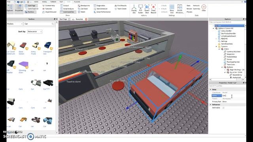Open Switch Windows dropdown

(x=179, y=9)
